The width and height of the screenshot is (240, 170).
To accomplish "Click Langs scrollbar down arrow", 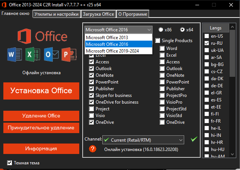I will coord(232,154).
